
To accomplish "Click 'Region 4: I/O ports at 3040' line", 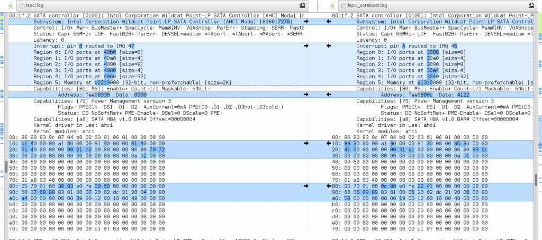I will (x=413, y=76).
